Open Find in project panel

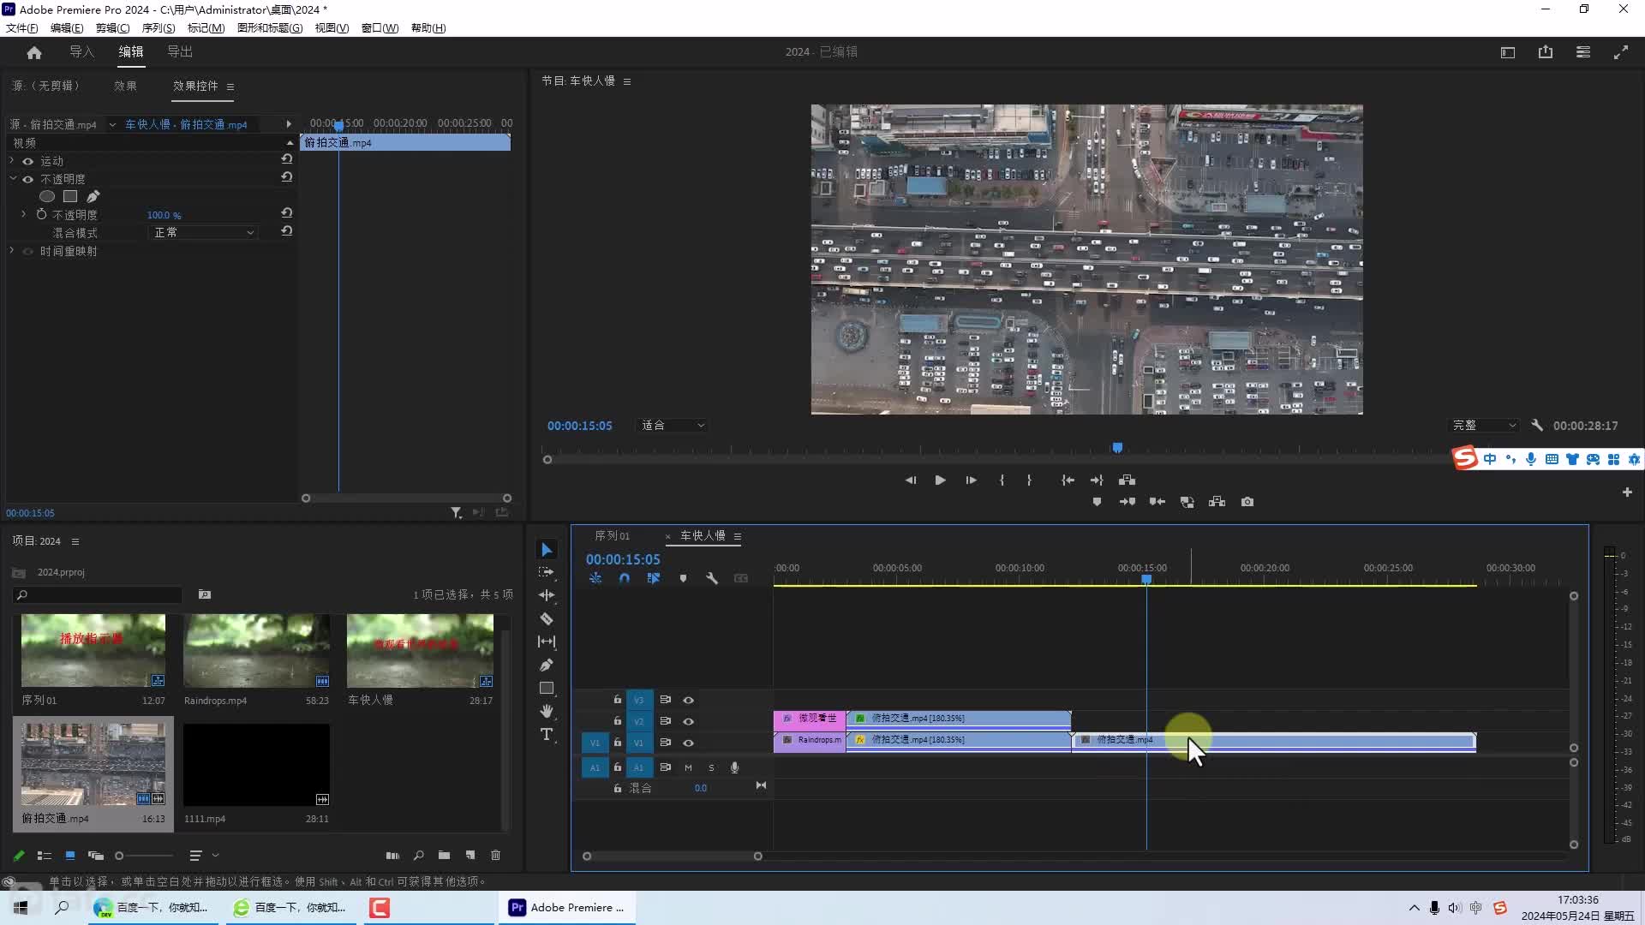pos(418,856)
